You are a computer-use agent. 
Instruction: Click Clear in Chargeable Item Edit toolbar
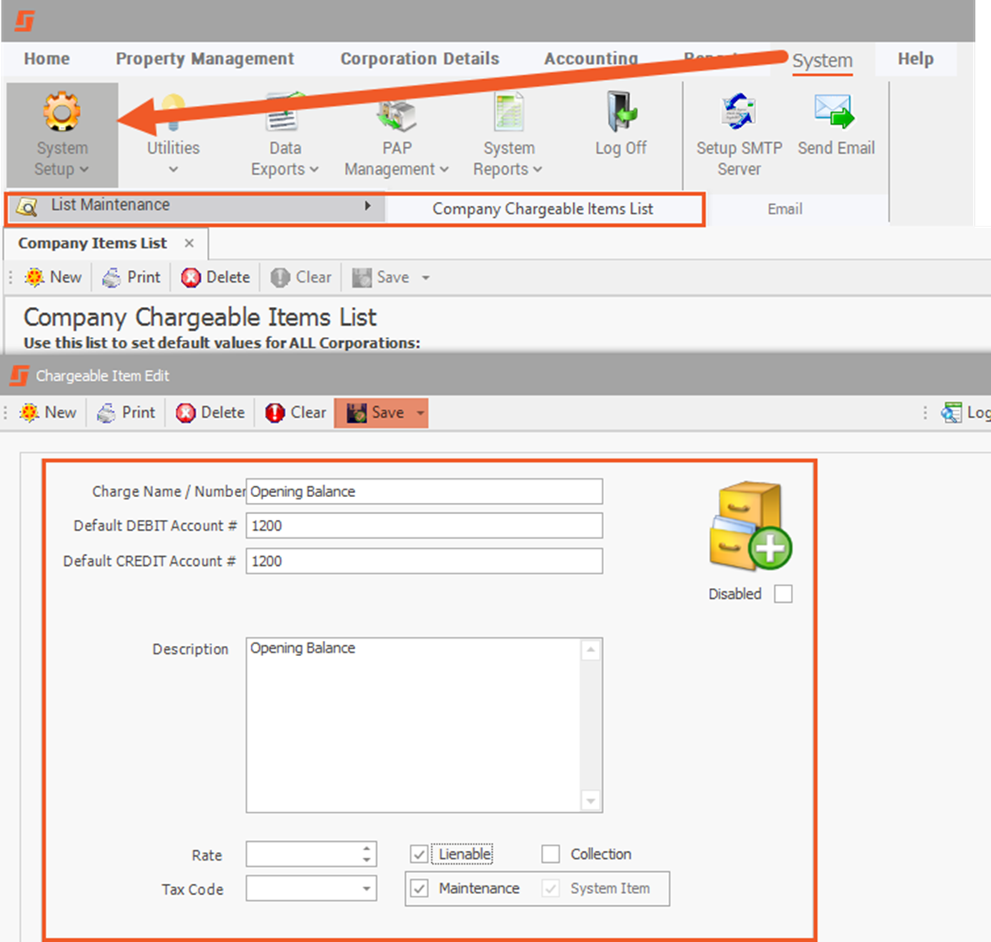coord(296,413)
